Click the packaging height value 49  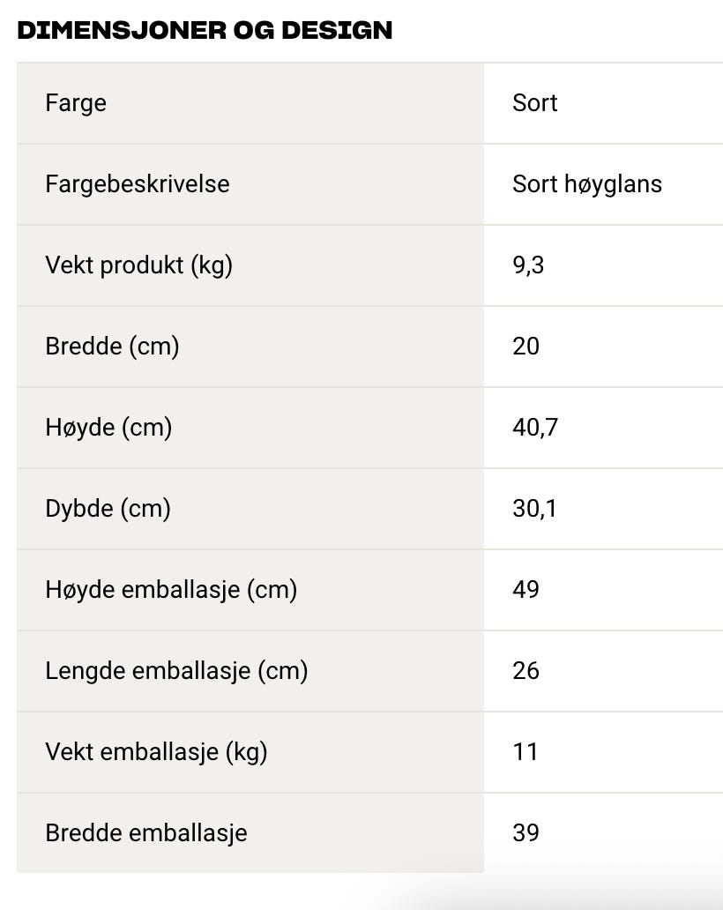[525, 590]
